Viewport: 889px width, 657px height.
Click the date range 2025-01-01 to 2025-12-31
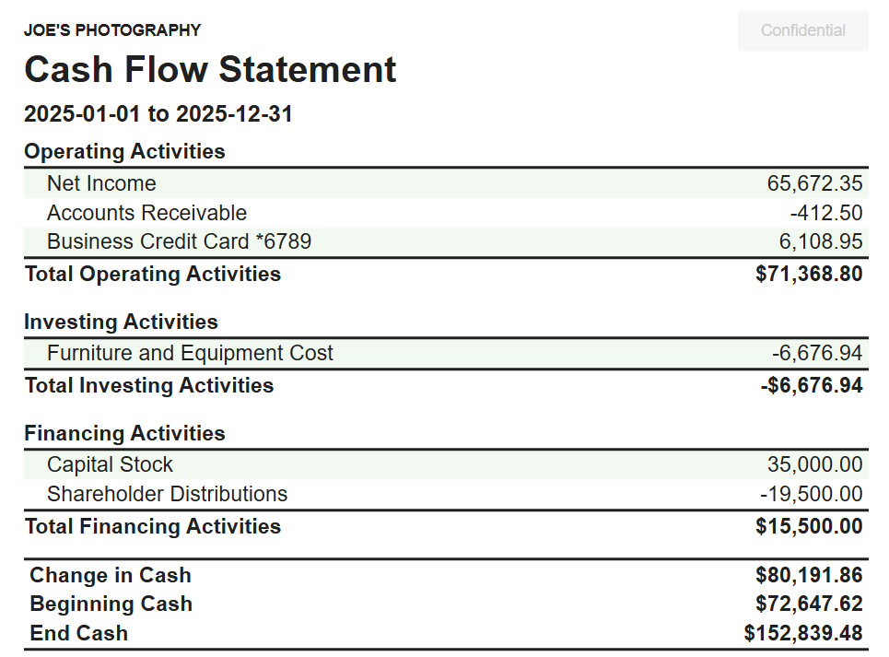click(158, 114)
